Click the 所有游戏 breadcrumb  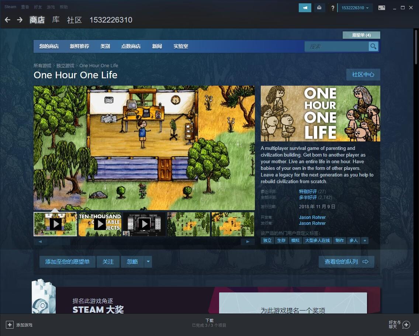pyautogui.click(x=42, y=66)
